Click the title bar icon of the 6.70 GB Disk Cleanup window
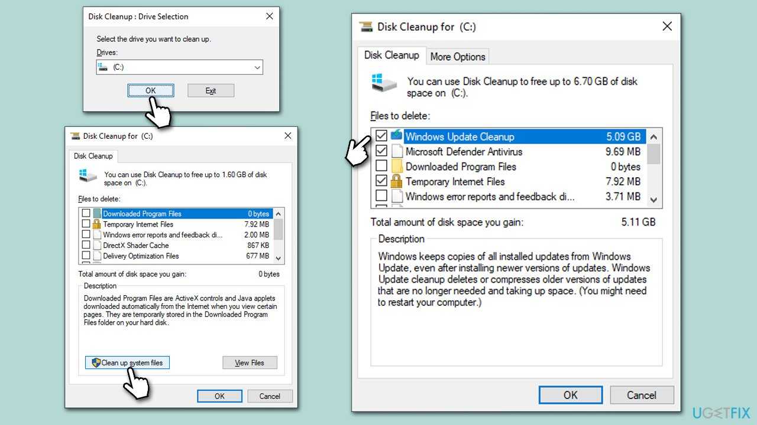 pyautogui.click(x=366, y=27)
